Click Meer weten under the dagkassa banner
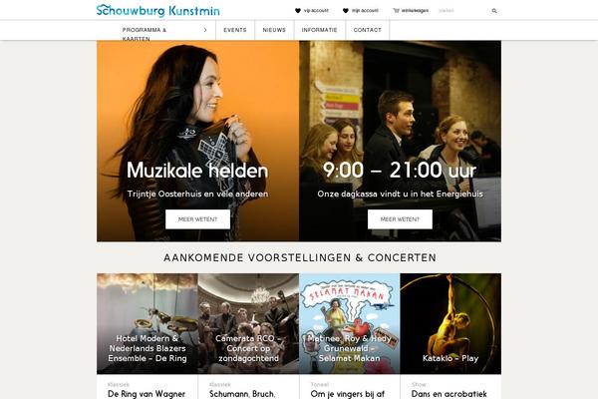This screenshot has width=598, height=399. (400, 219)
